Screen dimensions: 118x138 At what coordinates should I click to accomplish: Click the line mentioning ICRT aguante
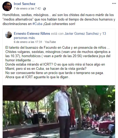click(x=38, y=77)
